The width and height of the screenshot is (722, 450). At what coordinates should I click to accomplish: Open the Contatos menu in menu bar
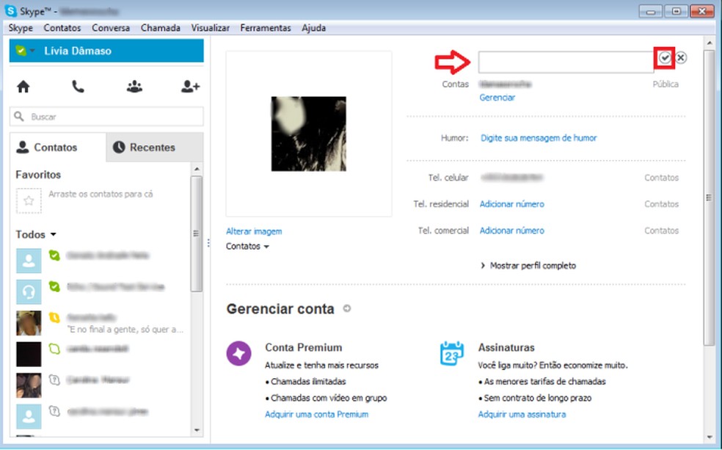[x=62, y=28]
